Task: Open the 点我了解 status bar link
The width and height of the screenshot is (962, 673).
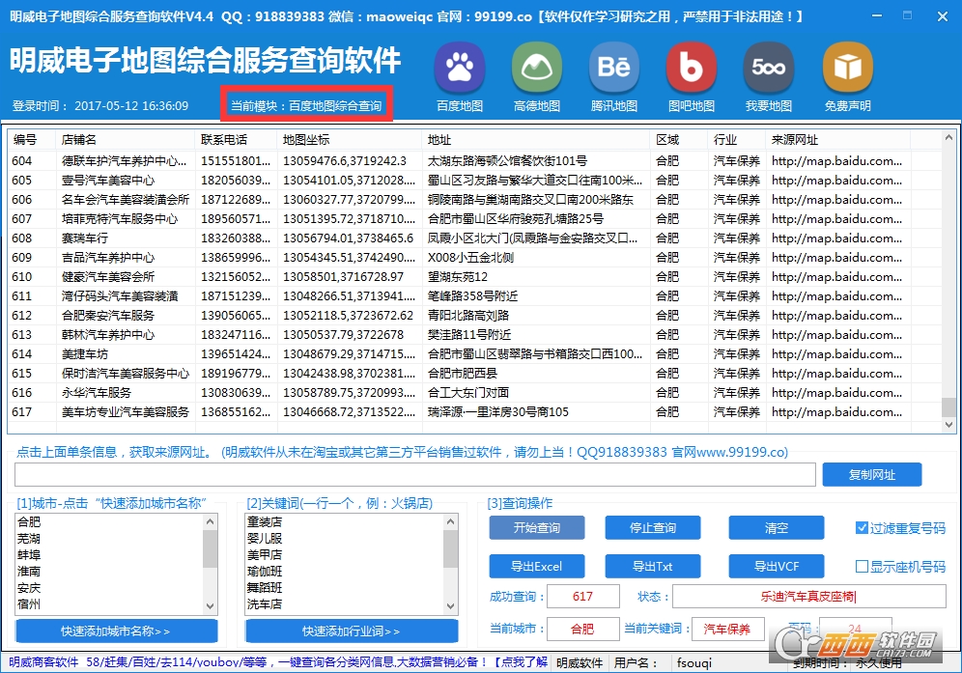Action: coord(522,662)
